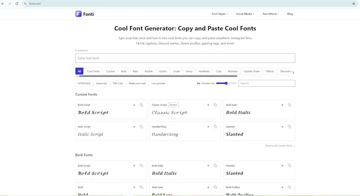Favorite Slanted in Cursive Fonts
360x196 pixels.
pos(283,127)
